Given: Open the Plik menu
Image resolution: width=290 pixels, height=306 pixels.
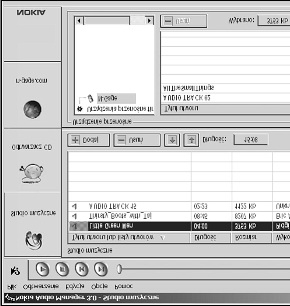Looking at the screenshot, I should pos(12,287).
